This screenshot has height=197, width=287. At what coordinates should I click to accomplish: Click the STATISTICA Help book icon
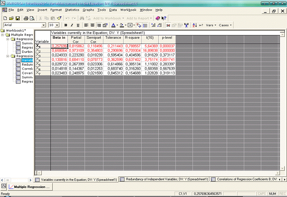(x=158, y=18)
